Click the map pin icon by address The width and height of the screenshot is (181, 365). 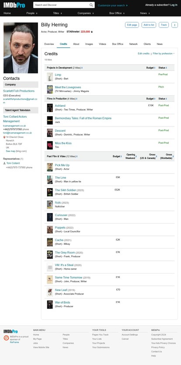point(4,137)
